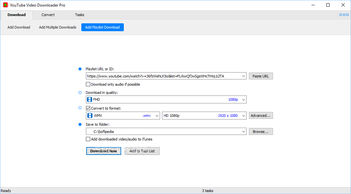Click the Ready status text
This screenshot has height=194, width=351.
(x=6, y=191)
